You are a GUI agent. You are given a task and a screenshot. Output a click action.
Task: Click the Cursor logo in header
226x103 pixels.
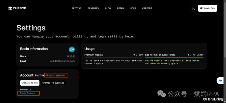(x=17, y=8)
